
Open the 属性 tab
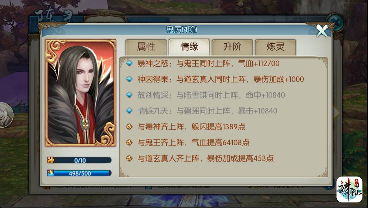pos(146,47)
